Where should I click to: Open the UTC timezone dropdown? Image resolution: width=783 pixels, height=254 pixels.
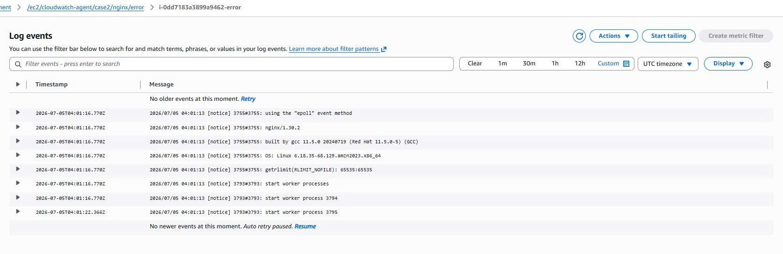tap(668, 64)
